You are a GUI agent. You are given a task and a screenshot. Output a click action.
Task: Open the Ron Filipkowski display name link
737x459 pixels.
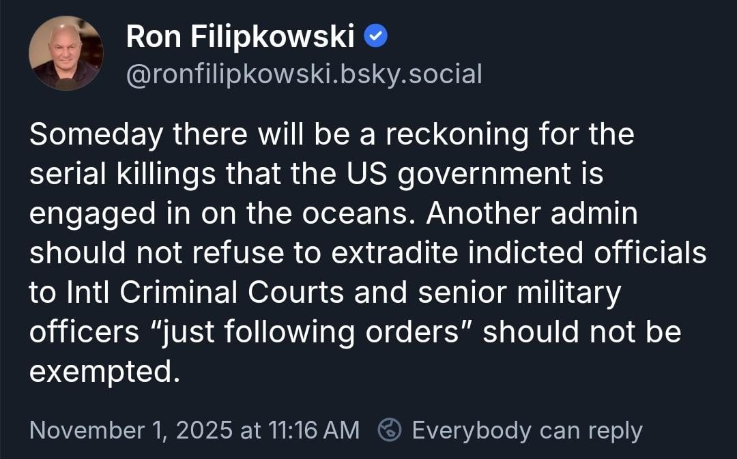[240, 38]
